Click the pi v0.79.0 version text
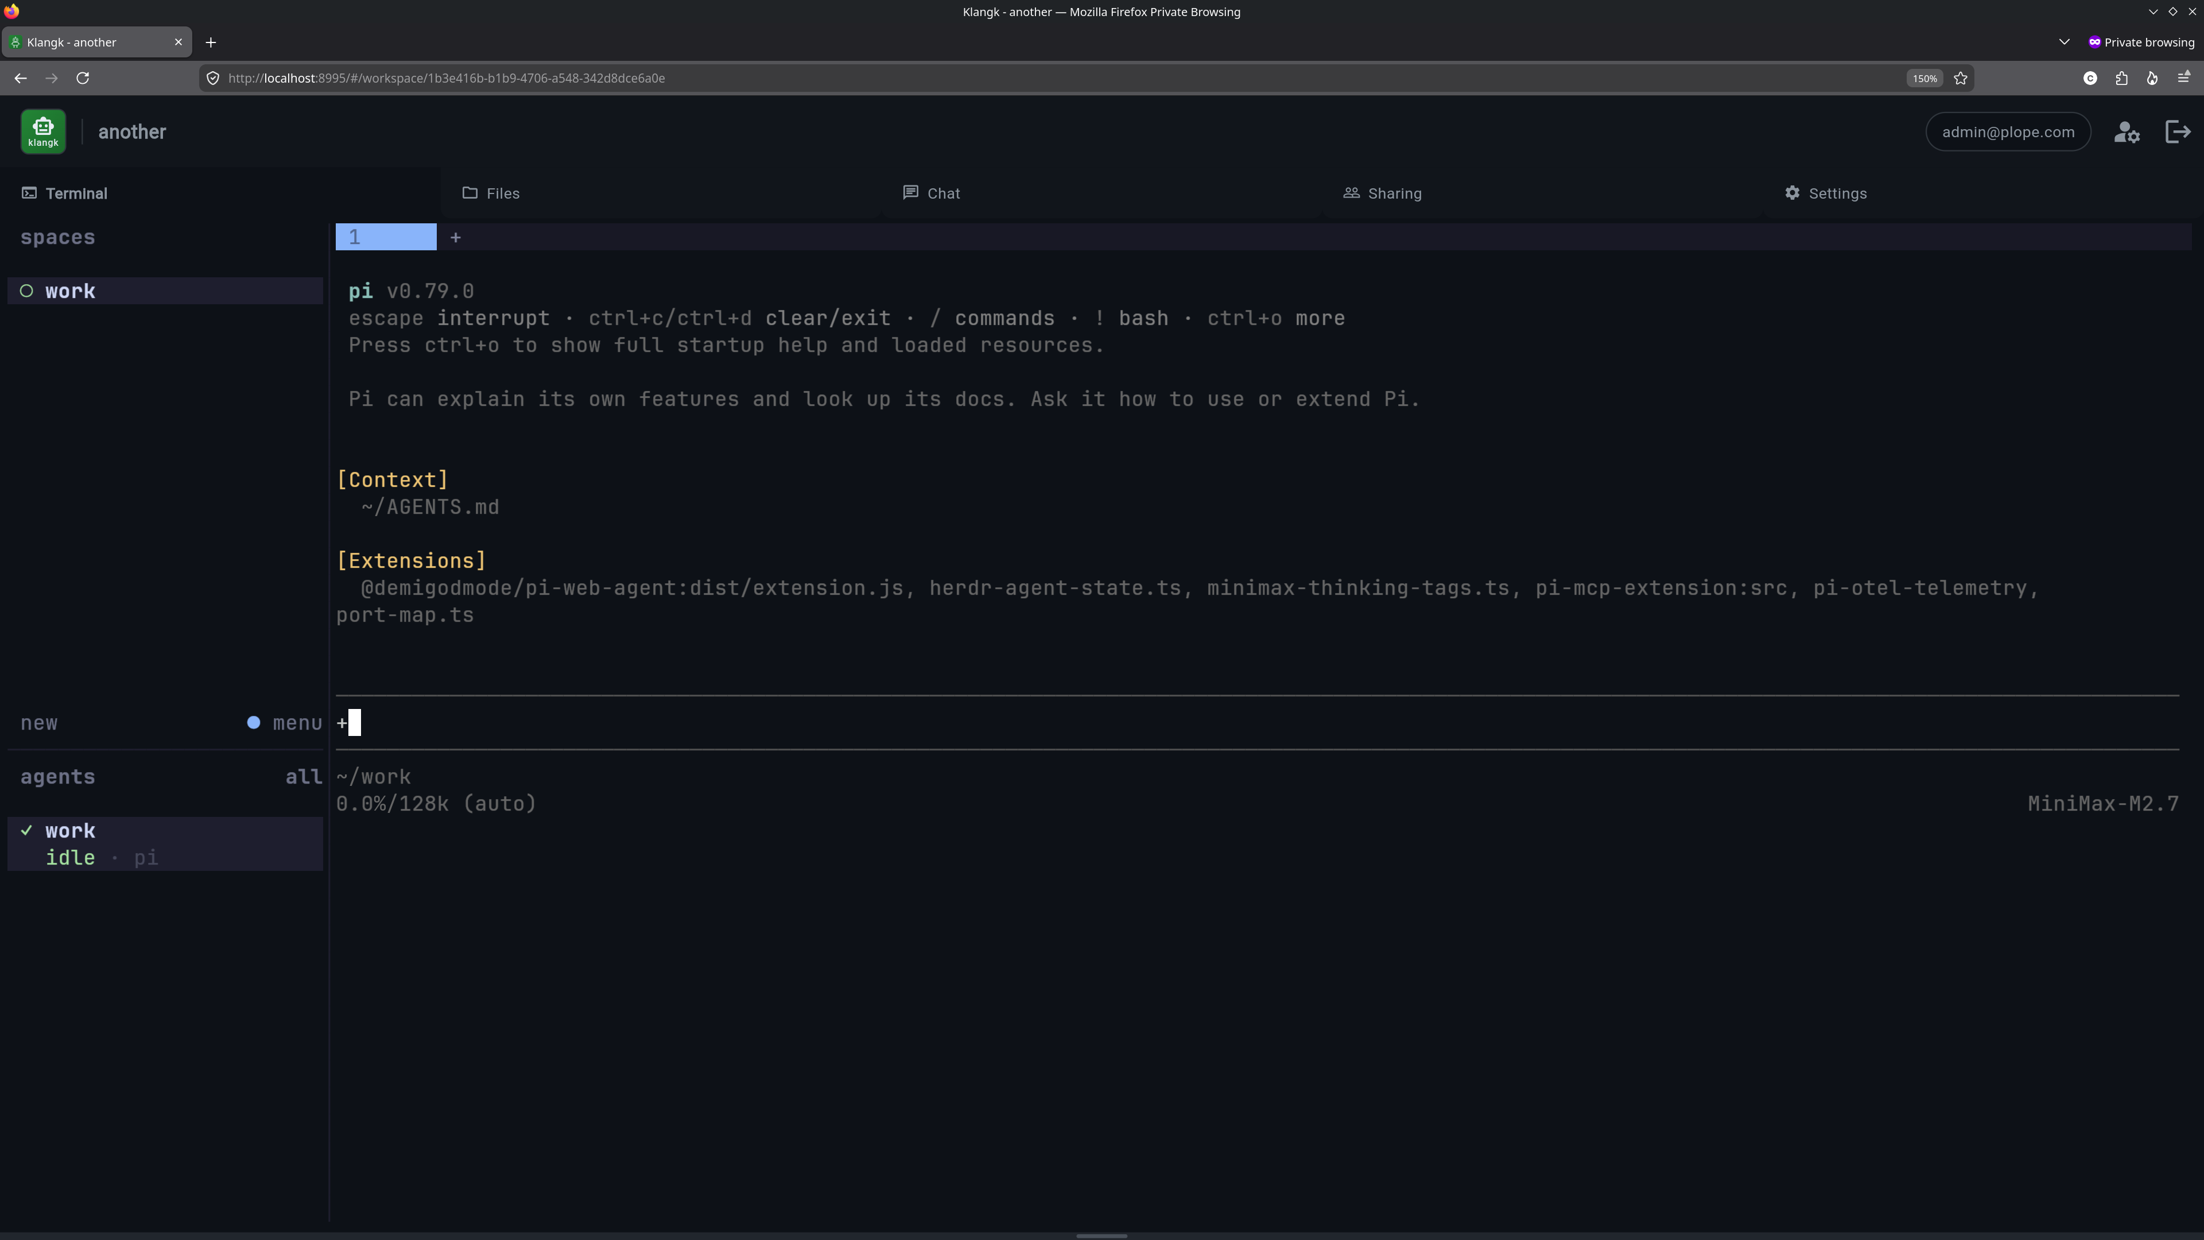 pyautogui.click(x=412, y=291)
